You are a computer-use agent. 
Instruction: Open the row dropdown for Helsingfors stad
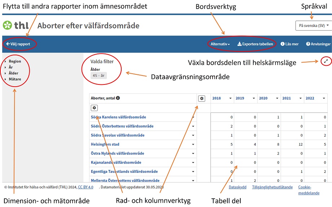pyautogui.click(x=193, y=144)
